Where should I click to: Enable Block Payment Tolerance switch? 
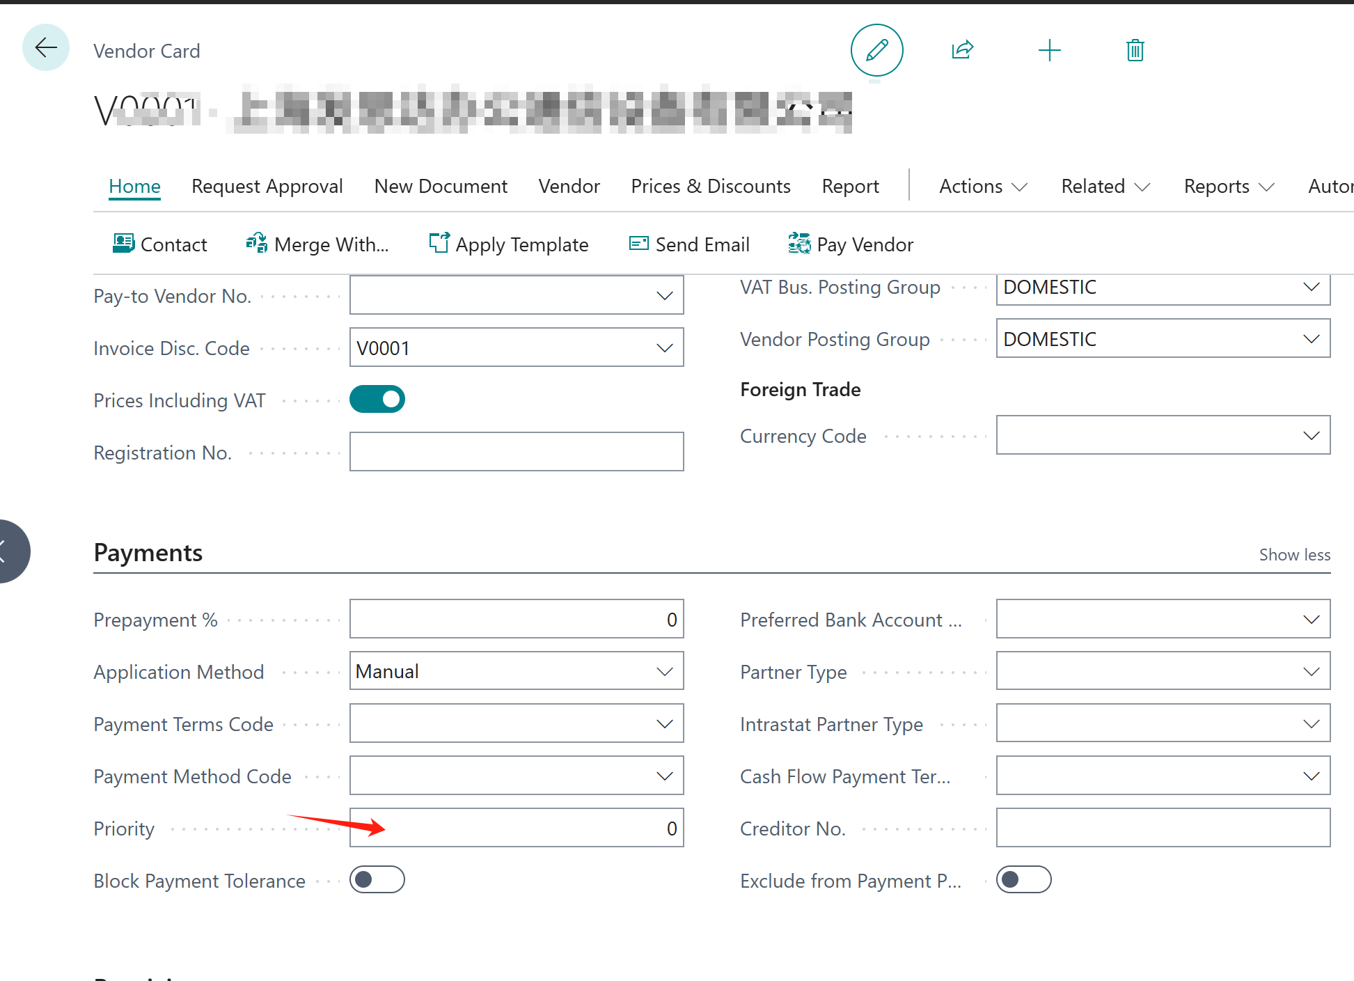pos(377,880)
